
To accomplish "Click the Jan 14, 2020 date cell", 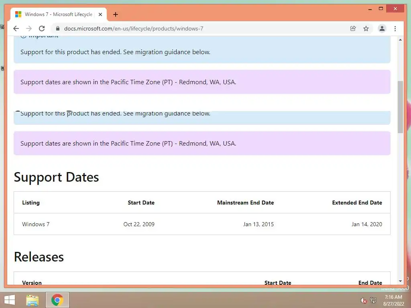I will click(x=367, y=224).
